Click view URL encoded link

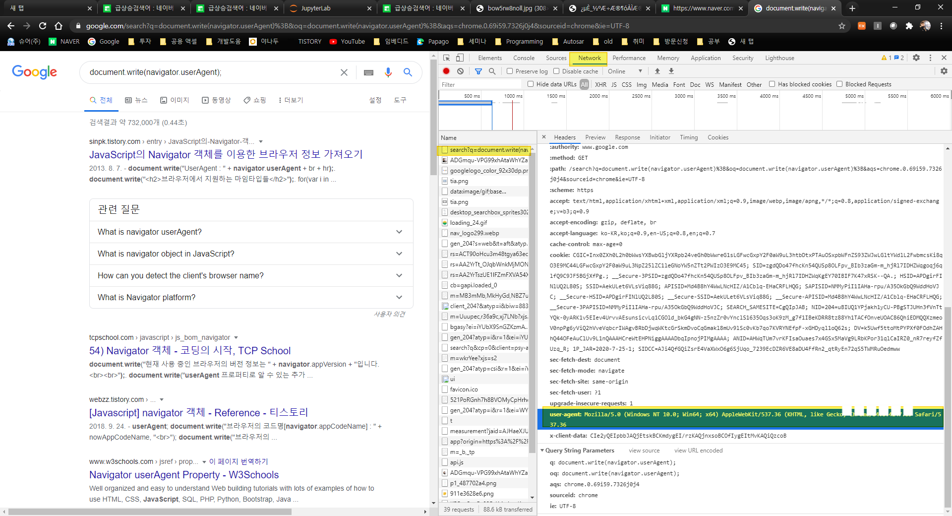click(698, 451)
